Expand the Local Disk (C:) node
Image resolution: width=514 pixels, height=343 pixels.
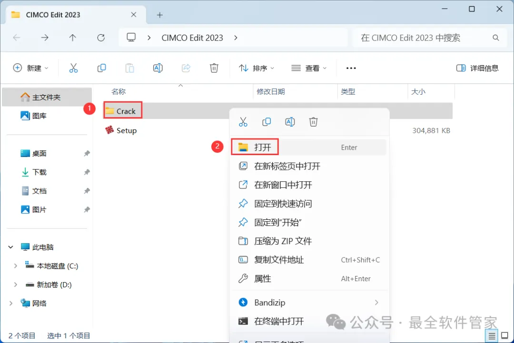(15, 265)
